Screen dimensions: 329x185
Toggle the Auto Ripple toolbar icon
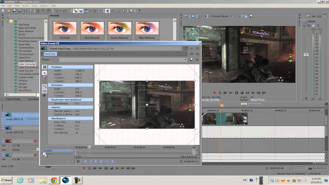click(86, 11)
